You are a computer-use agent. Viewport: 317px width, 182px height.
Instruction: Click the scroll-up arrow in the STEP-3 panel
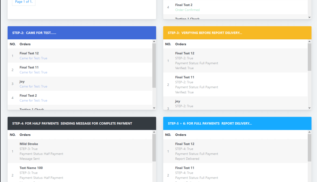click(309, 41)
